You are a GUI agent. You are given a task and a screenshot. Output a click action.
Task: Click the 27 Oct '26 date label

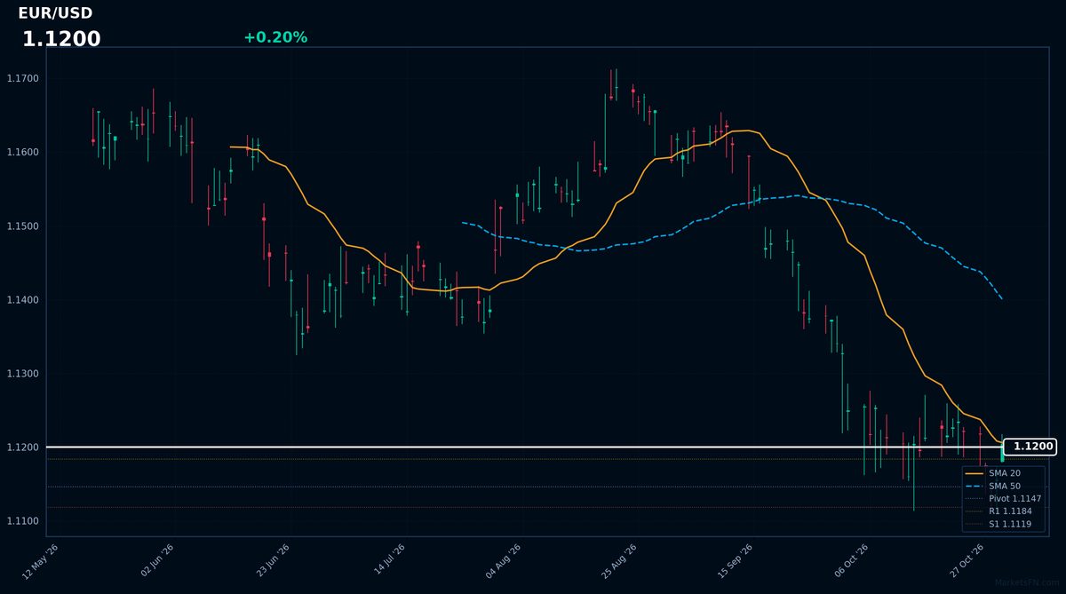coord(967,561)
